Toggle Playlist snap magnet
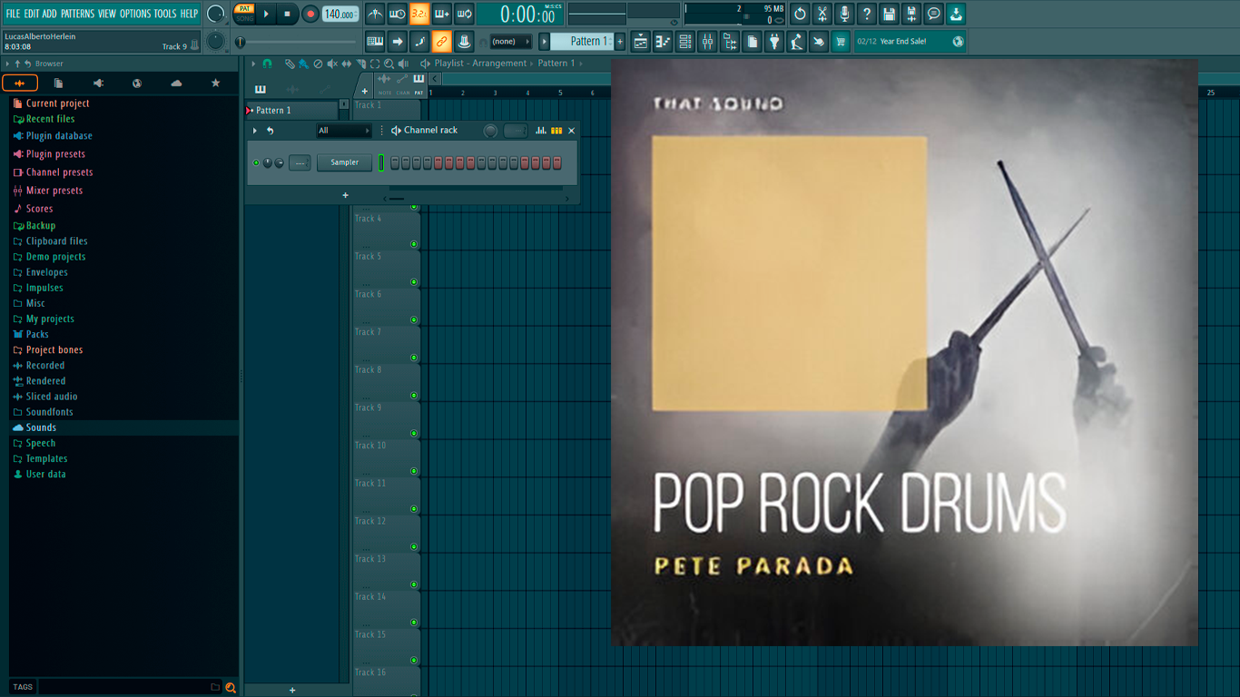1240x697 pixels. tap(268, 64)
